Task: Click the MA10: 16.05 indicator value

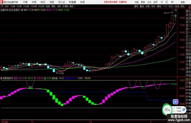Action: coord(40,10)
